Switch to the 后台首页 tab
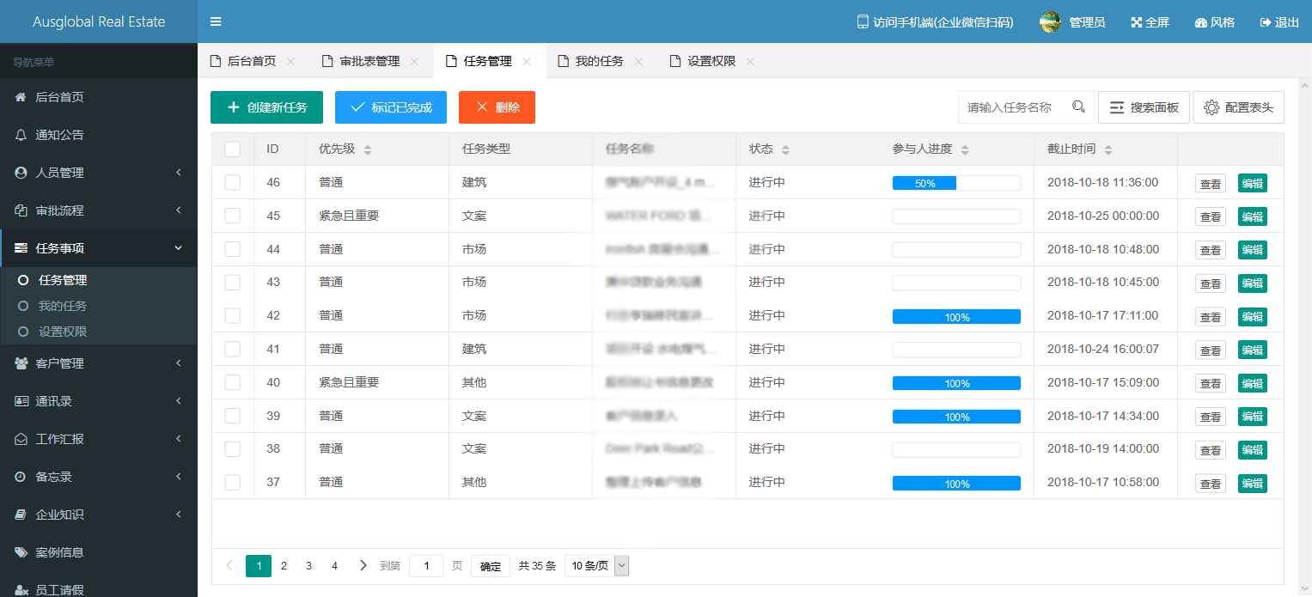The image size is (1312, 597). [x=252, y=61]
